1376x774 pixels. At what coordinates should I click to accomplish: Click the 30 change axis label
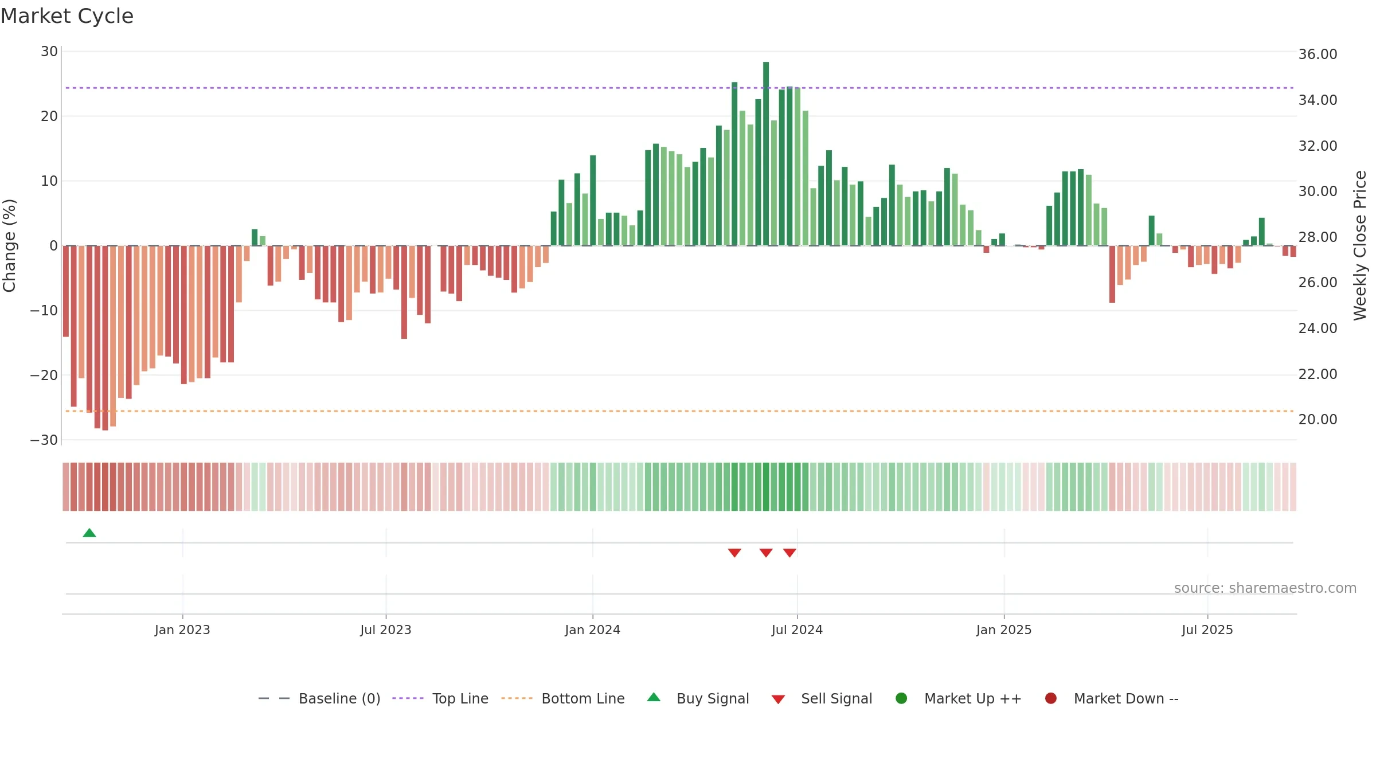click(49, 52)
